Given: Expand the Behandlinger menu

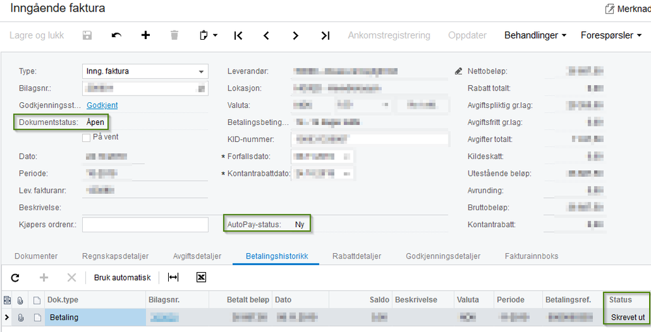Looking at the screenshot, I should point(535,35).
